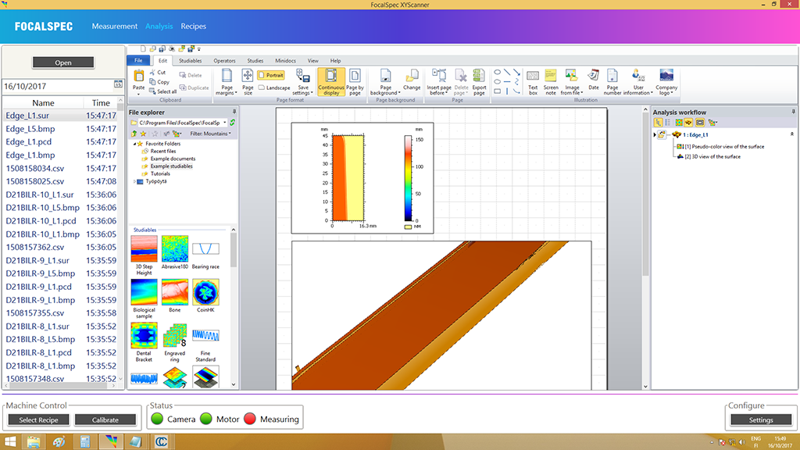Click the go-up-folder icon in File explorer
This screenshot has height=450, width=800.
(134, 134)
